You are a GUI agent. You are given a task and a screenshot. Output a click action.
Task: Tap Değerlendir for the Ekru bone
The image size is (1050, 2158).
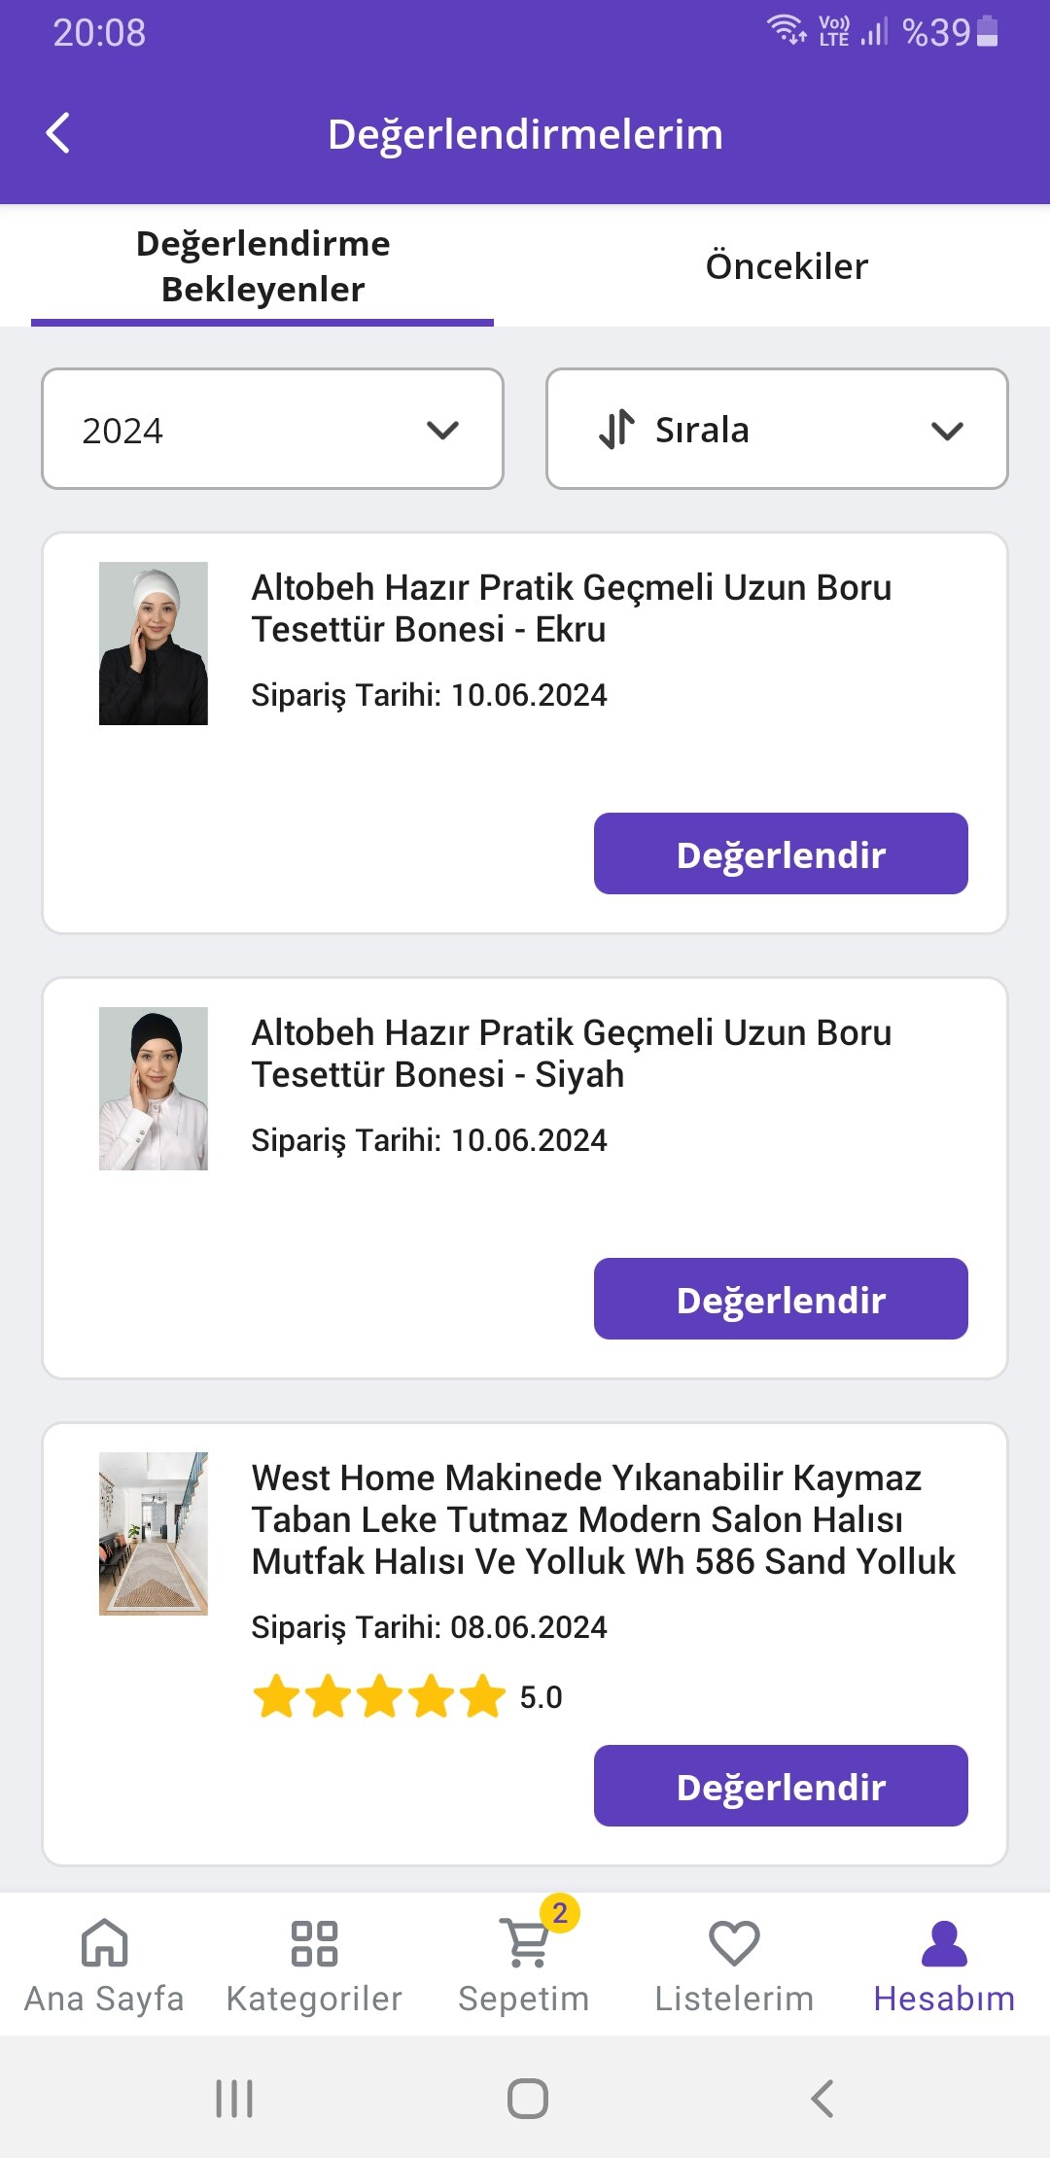(x=781, y=853)
